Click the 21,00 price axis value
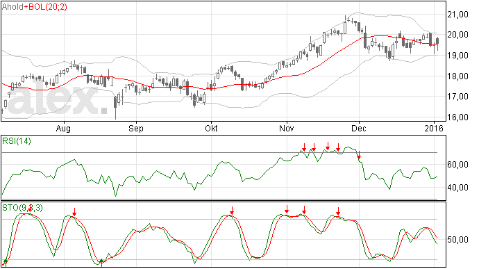Screen dimensions: 479x269 coord(458,15)
